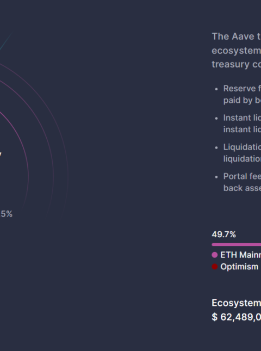Select the Optimism legend label

[x=239, y=267]
